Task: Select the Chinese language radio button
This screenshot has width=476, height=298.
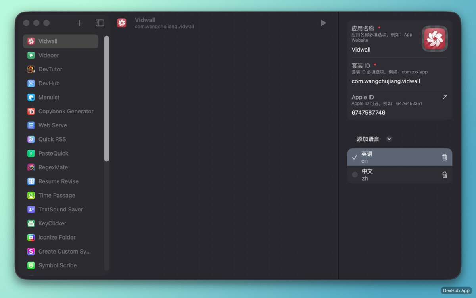Action: pyautogui.click(x=355, y=174)
